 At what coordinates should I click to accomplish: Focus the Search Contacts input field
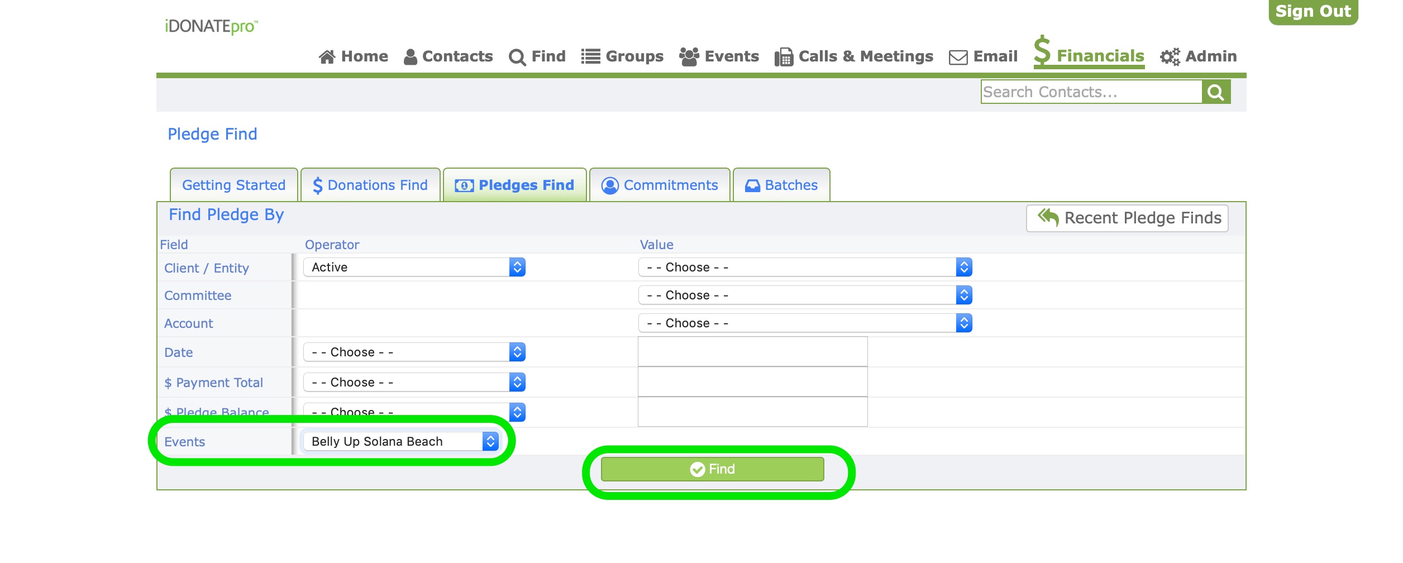(x=1091, y=92)
